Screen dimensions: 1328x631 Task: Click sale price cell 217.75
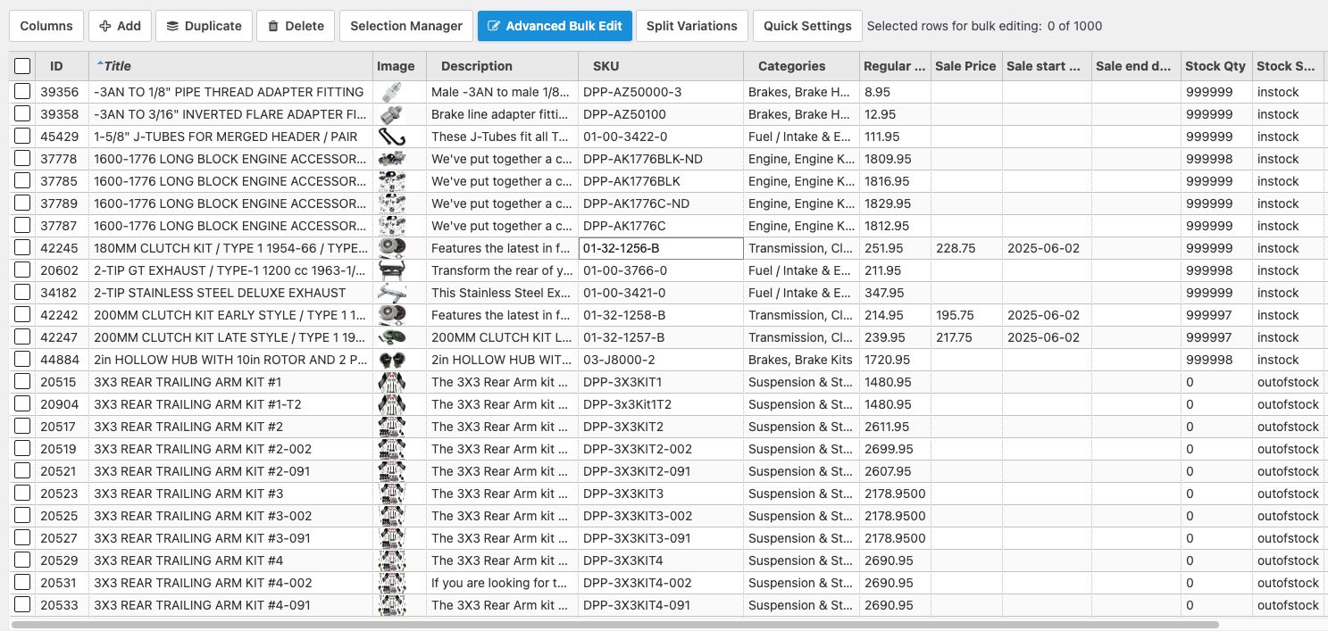(966, 337)
